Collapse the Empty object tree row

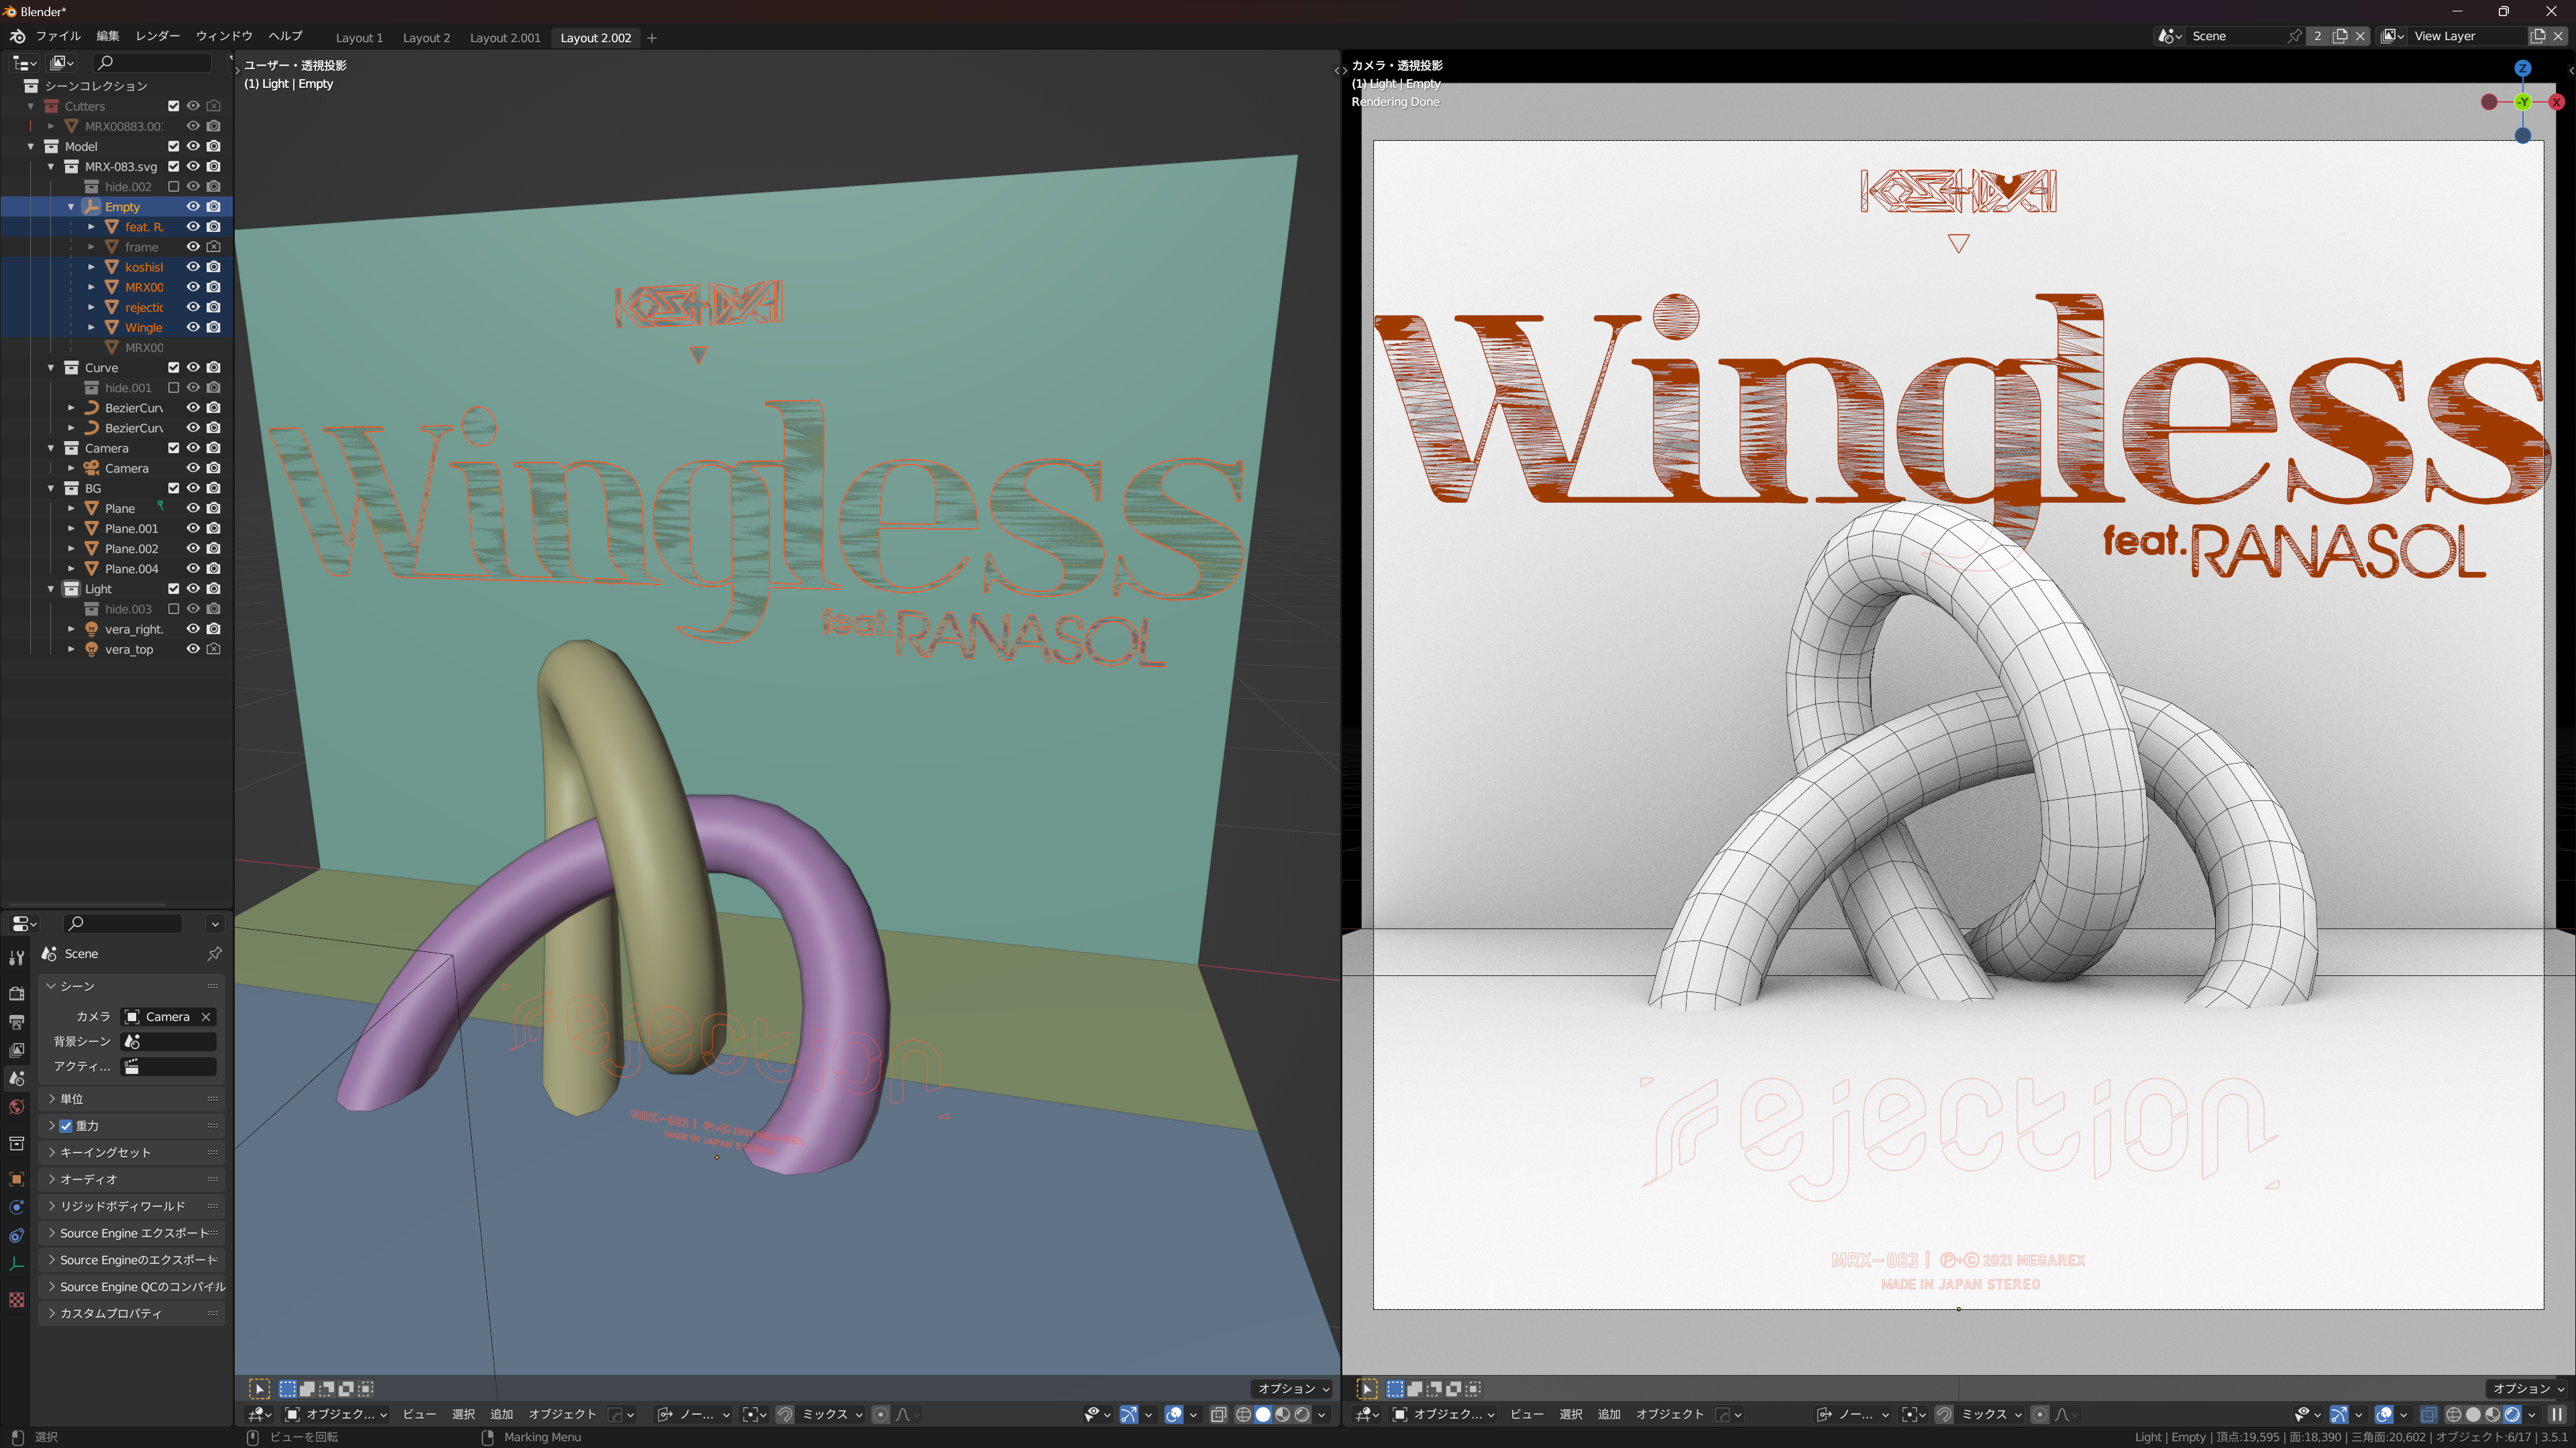point(71,207)
